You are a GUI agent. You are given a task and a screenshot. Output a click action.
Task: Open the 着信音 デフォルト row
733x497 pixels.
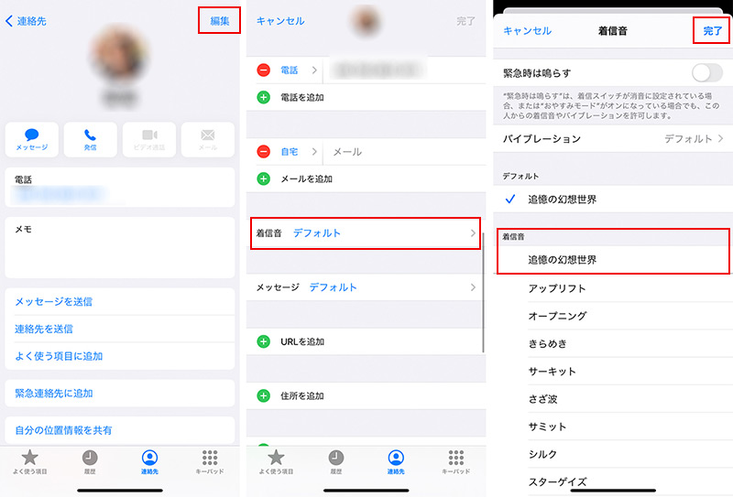(365, 233)
